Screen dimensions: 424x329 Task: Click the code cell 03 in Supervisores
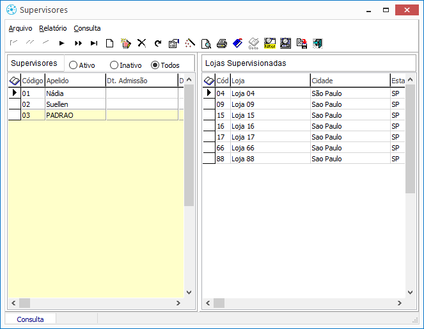click(33, 115)
